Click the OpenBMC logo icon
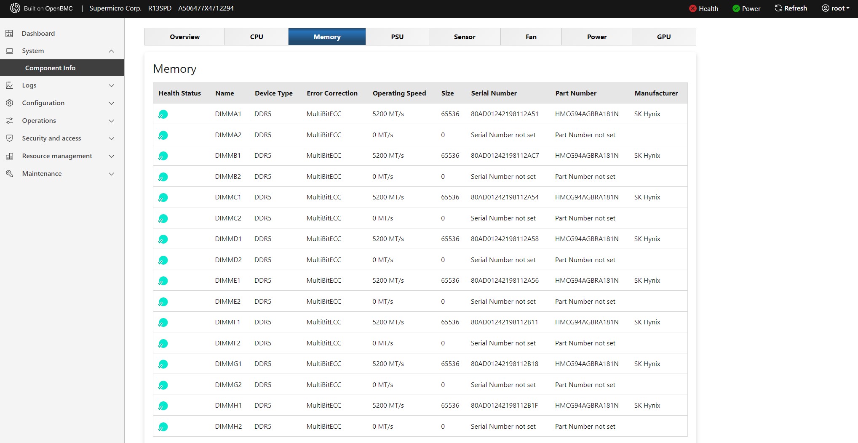The image size is (858, 443). click(15, 8)
